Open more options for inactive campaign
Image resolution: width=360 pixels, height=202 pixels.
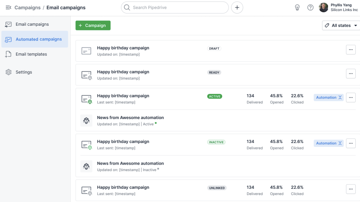pos(350,143)
